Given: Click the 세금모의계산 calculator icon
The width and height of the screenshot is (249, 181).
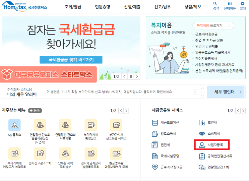Looking at the screenshot, I should (x=155, y=123).
